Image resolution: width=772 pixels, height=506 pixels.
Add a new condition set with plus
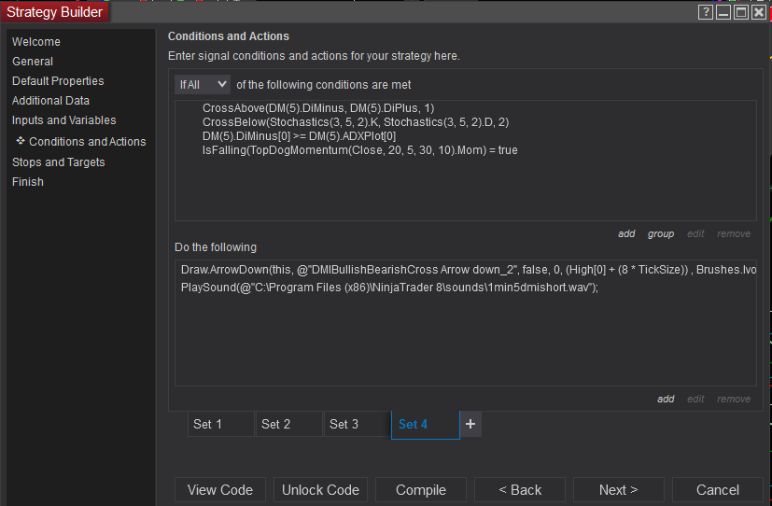point(470,424)
